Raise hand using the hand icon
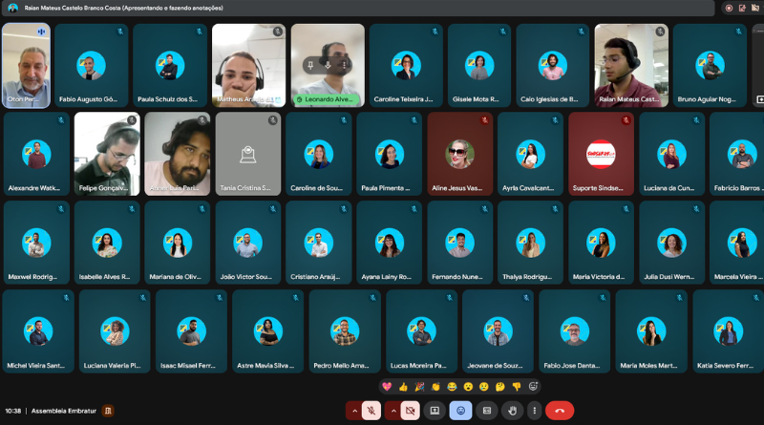Image resolution: width=764 pixels, height=425 pixels. [x=512, y=411]
